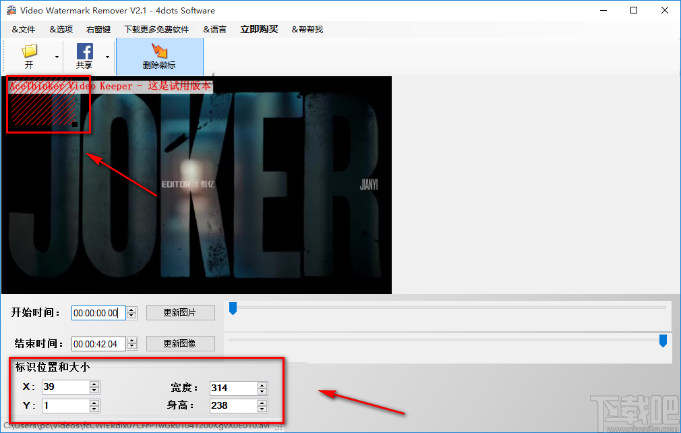681x433 pixels.
Task: Open the &语言 language menu
Action: 214,29
